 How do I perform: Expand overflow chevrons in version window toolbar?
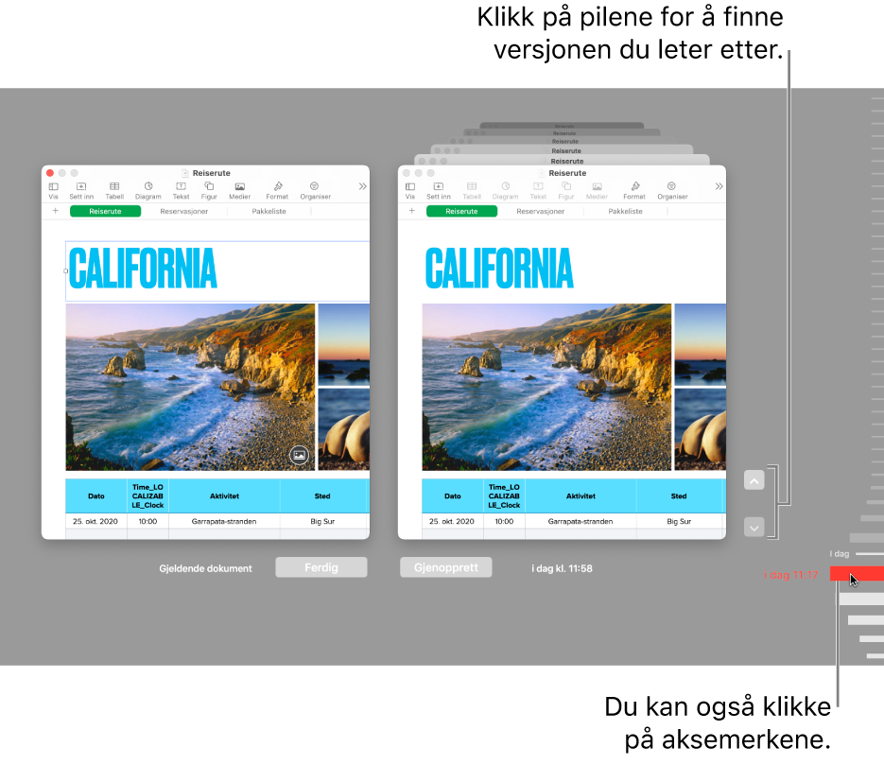[x=719, y=186]
